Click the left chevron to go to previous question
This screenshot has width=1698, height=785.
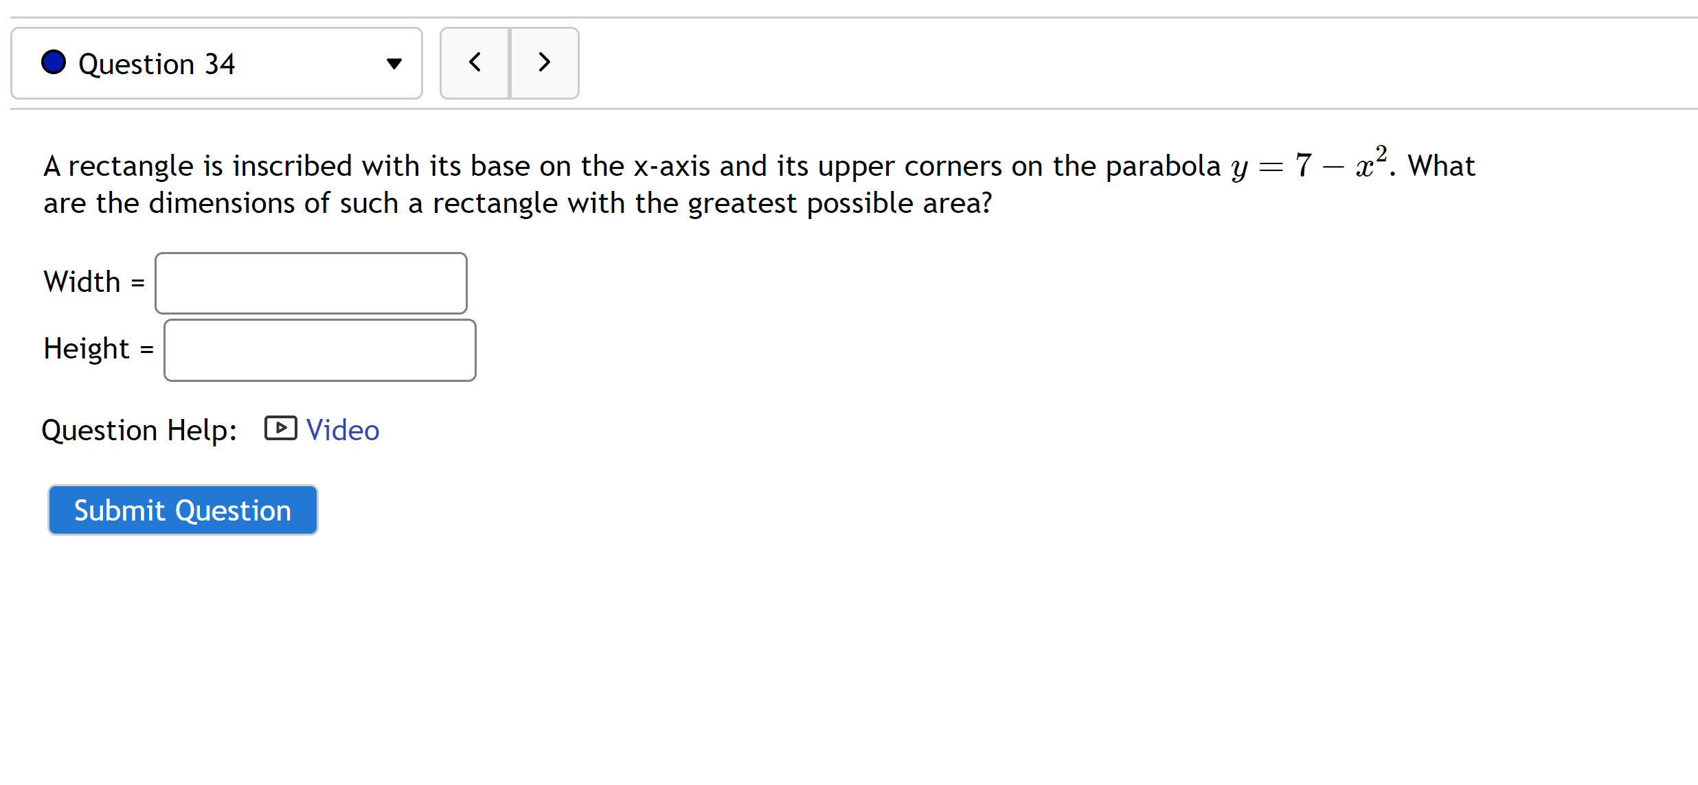tap(474, 62)
